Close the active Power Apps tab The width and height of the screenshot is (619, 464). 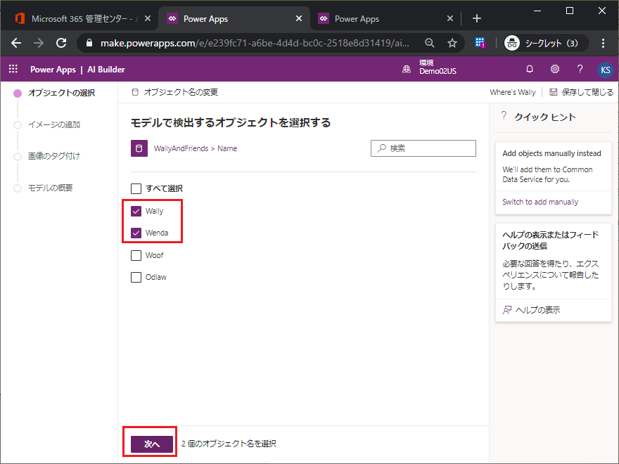pyautogui.click(x=299, y=18)
